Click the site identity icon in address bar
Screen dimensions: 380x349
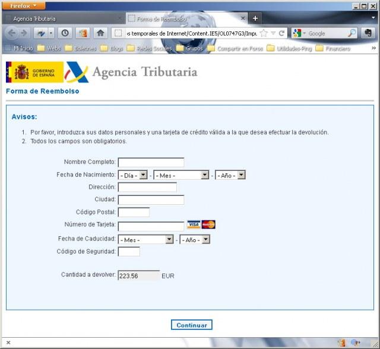(118, 33)
